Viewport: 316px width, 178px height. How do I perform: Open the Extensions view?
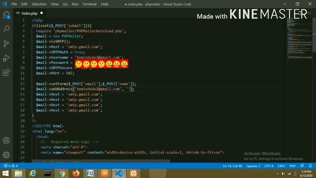click(6, 73)
